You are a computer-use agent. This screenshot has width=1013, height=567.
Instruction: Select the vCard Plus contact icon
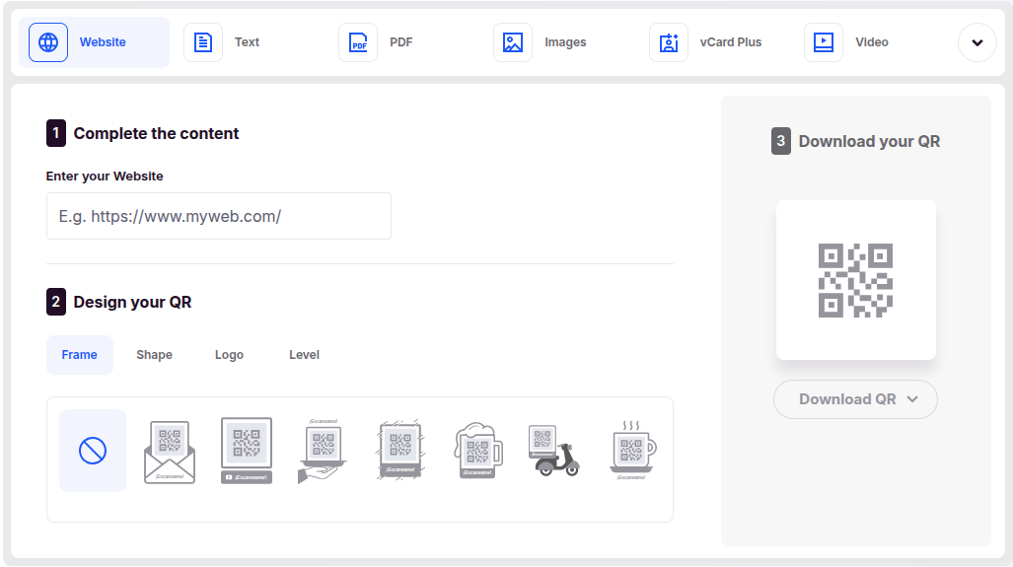click(x=669, y=42)
